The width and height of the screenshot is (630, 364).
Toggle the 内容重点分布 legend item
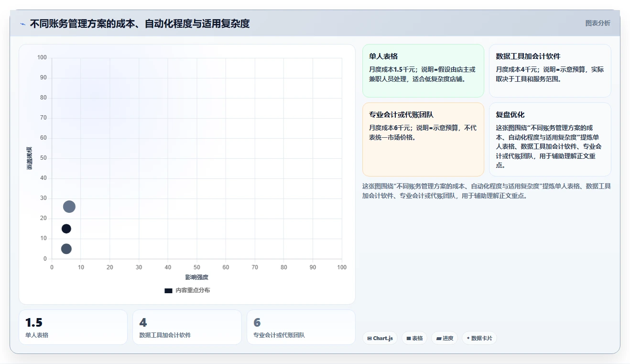187,290
